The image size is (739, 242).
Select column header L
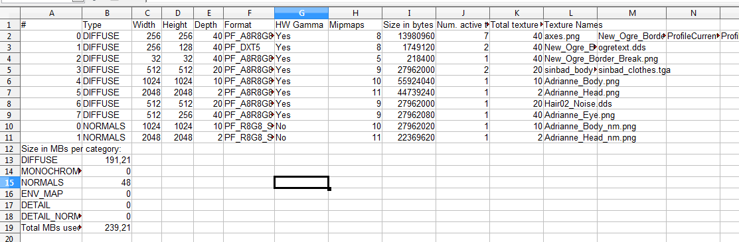pyautogui.click(x=570, y=13)
